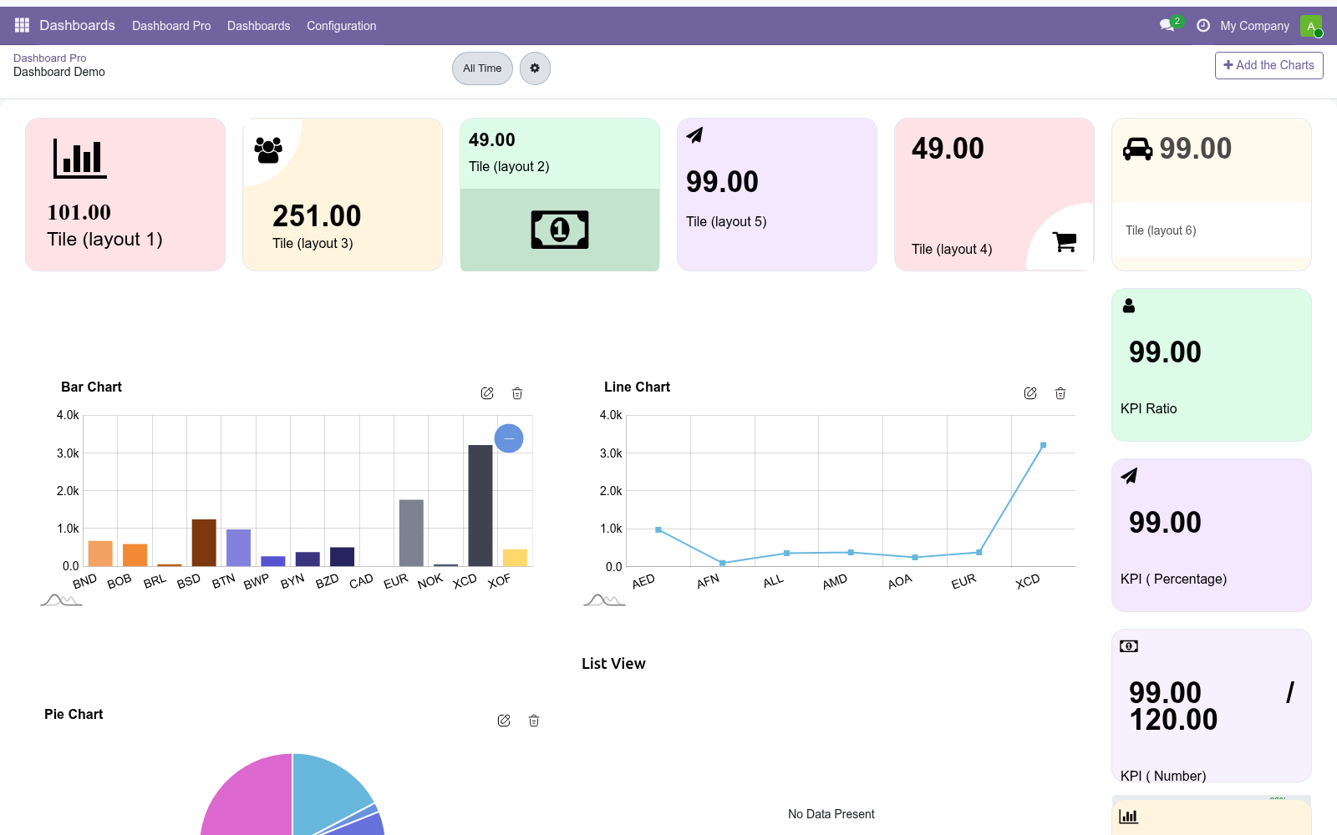Delete the Bar Chart

tap(517, 393)
